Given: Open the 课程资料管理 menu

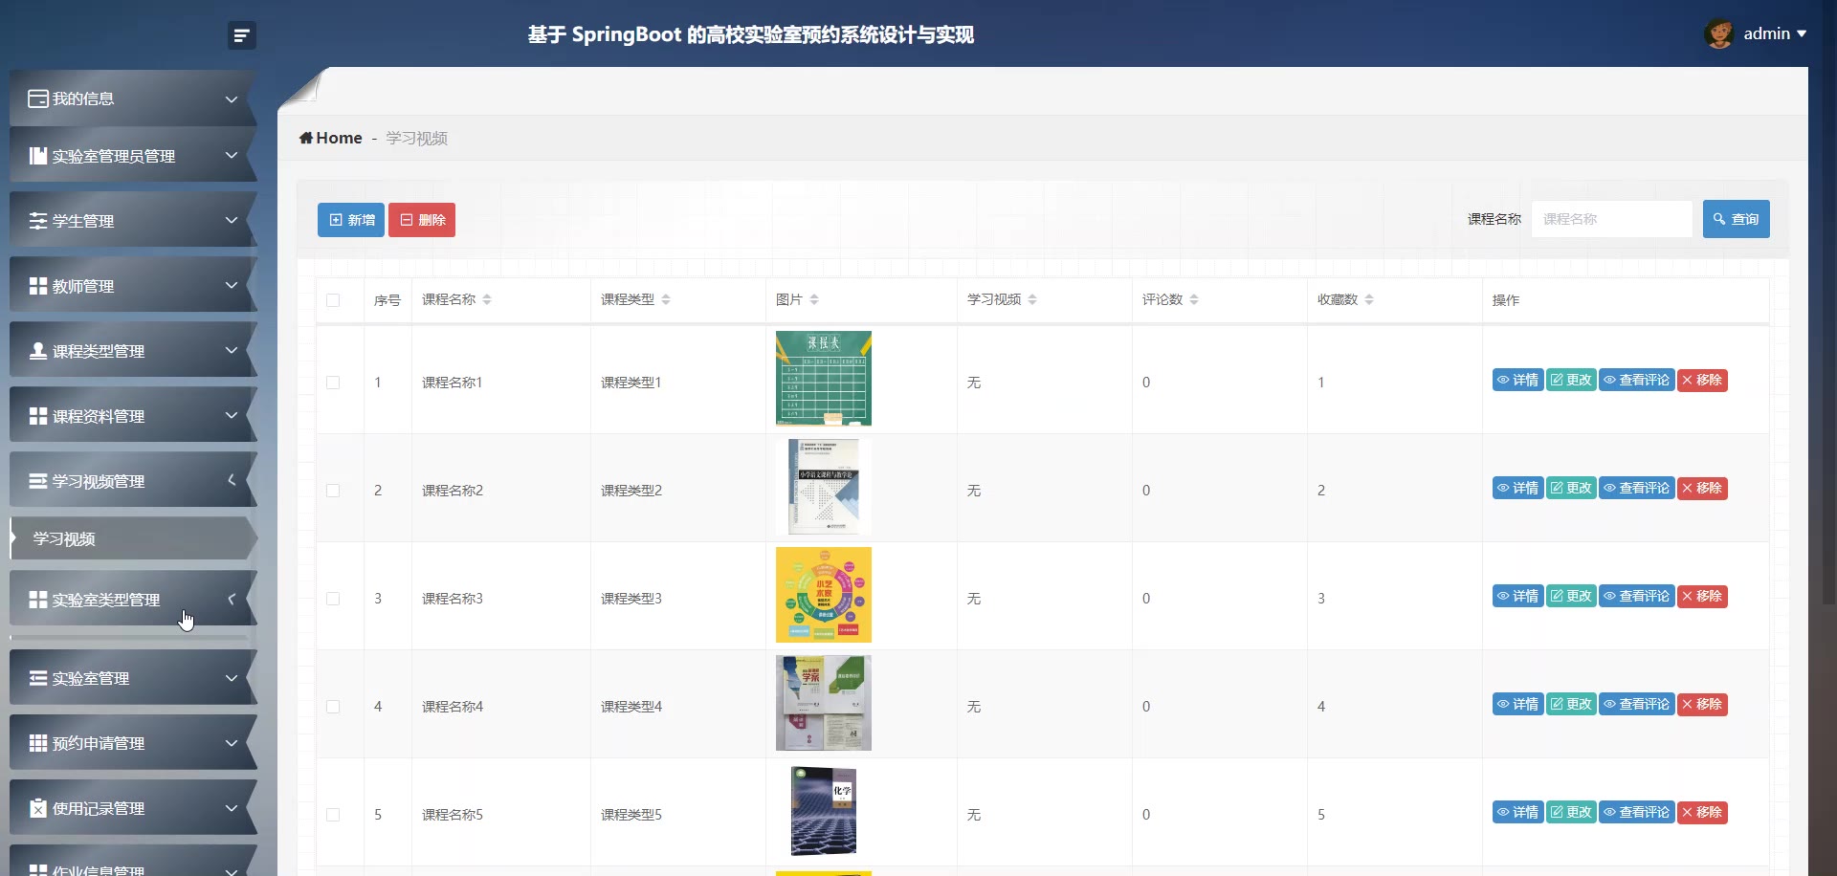Looking at the screenshot, I should [x=133, y=416].
